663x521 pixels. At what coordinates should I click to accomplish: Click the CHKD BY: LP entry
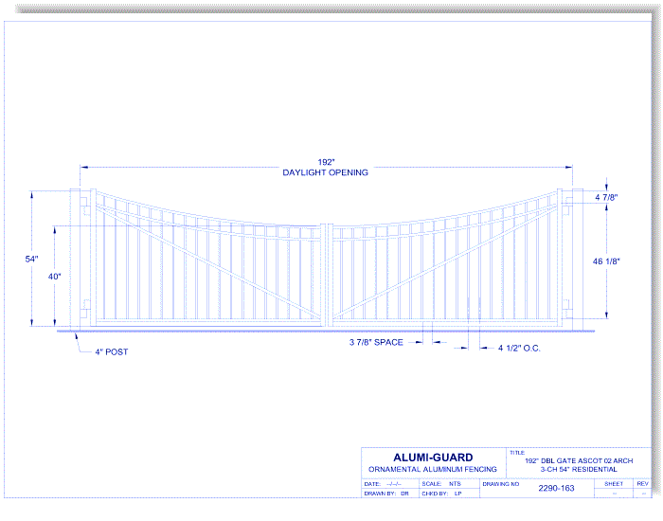coord(441,494)
